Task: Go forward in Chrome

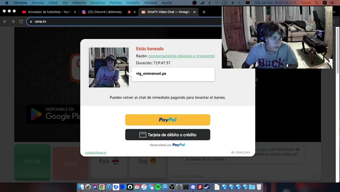Action: tap(13, 21)
